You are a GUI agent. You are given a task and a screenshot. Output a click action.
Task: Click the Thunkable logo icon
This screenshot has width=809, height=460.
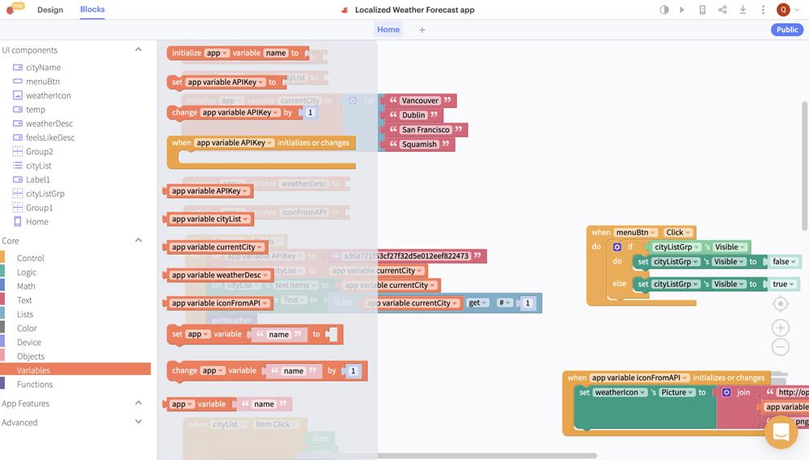pyautogui.click(x=11, y=9)
